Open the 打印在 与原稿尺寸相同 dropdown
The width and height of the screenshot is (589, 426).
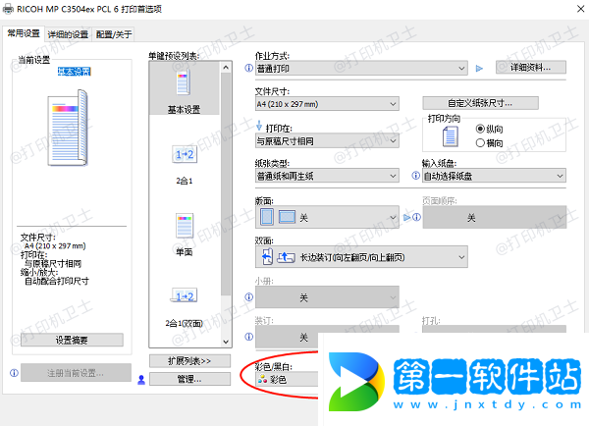327,141
